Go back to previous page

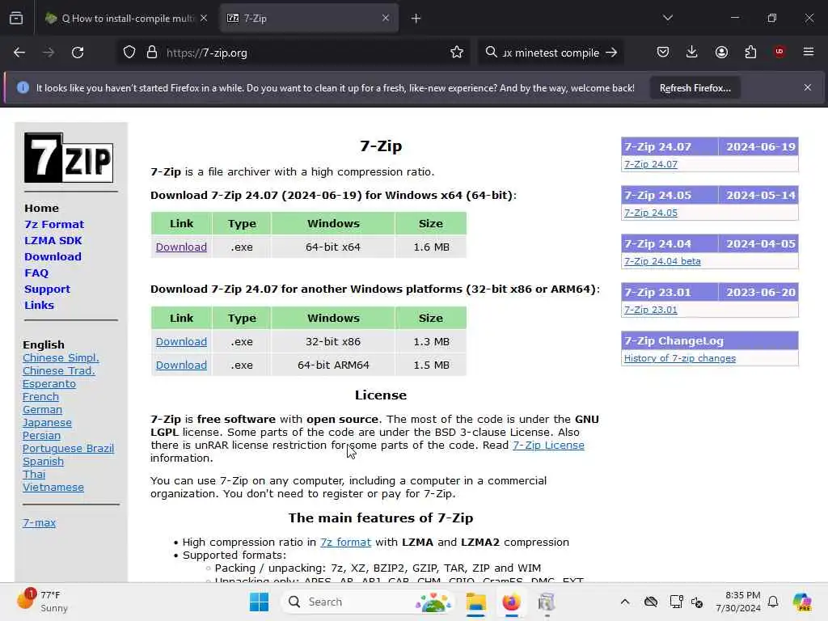tap(19, 53)
